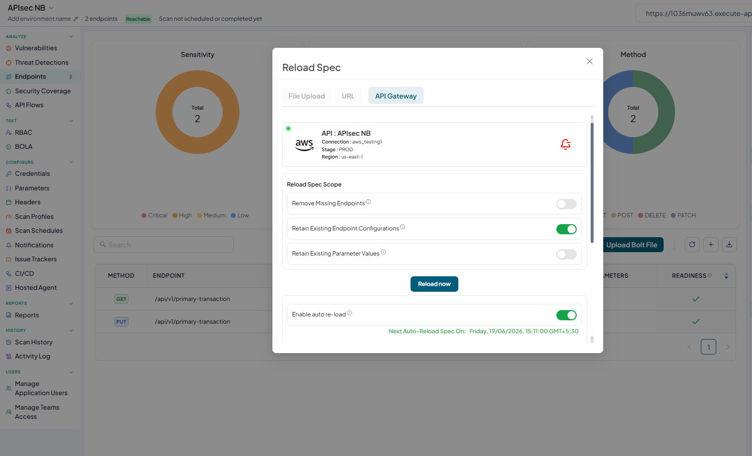The height and width of the screenshot is (456, 752).
Task: Edit environment name pencil icon
Action: (76, 19)
